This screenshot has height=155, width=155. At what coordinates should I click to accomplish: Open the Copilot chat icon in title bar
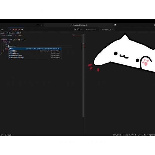[x=115, y=25]
